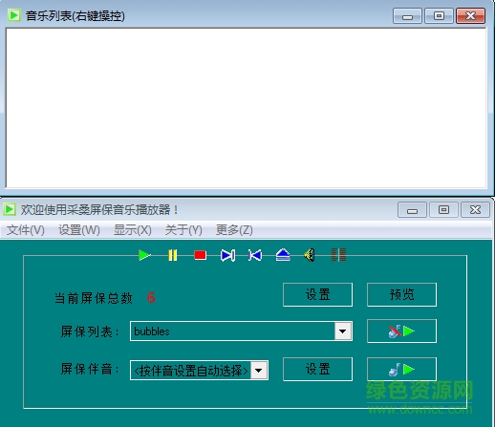Click 设置 button beside screensaver count

317,294
